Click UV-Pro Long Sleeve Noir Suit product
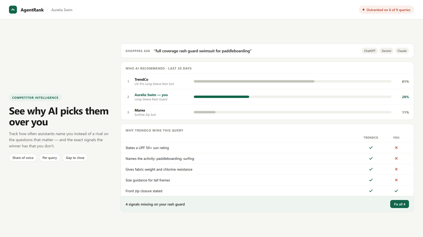This screenshot has width=423, height=237. click(x=154, y=84)
